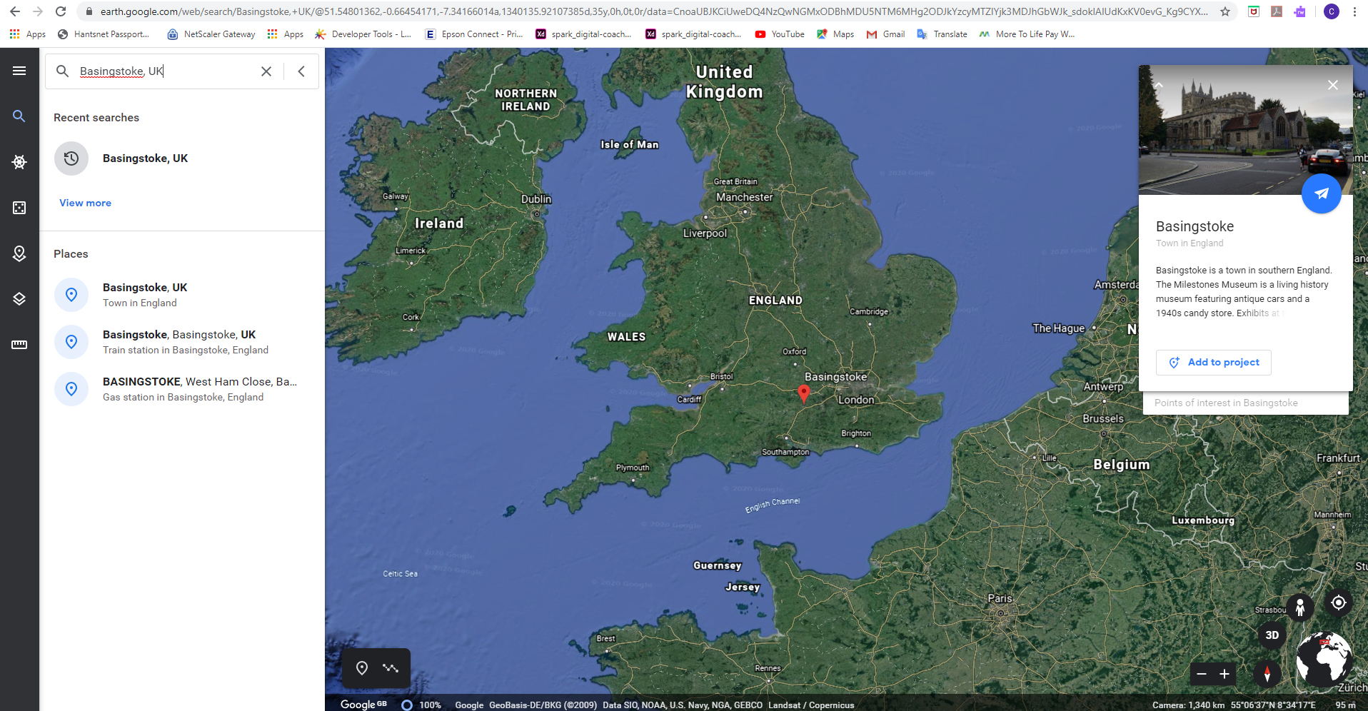Open the Google Earth hamburger menu
The width and height of the screenshot is (1368, 711).
click(x=19, y=71)
